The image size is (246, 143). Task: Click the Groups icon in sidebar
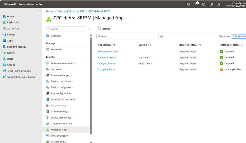[x=4, y=65]
